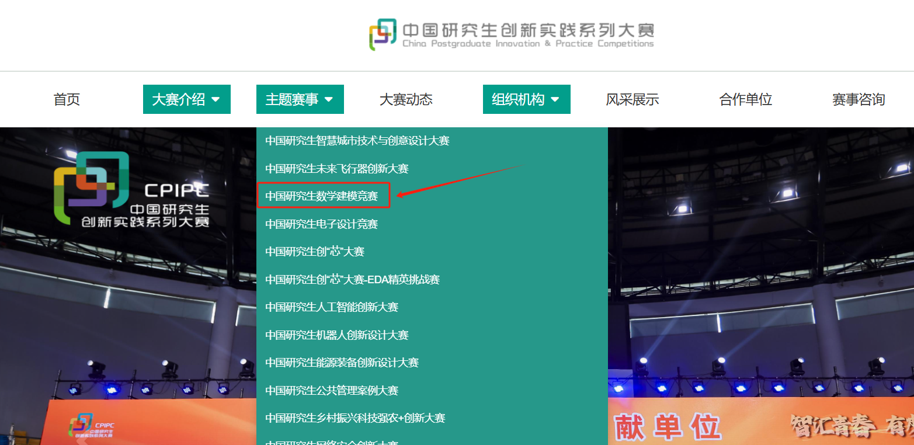Click the CPIPC logo on the banner image

(131, 190)
